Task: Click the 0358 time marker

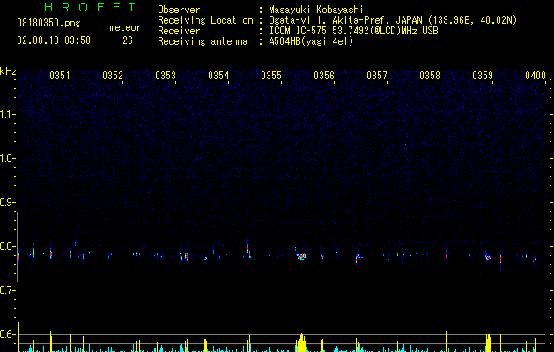Action: click(430, 76)
